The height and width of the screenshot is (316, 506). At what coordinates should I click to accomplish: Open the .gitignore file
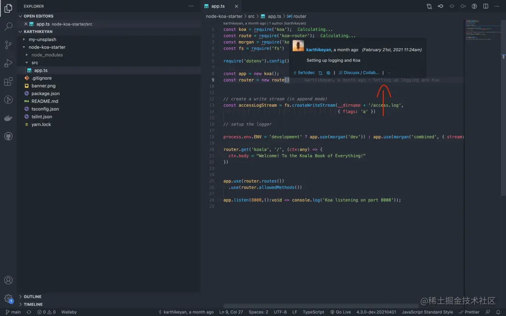tap(41, 78)
